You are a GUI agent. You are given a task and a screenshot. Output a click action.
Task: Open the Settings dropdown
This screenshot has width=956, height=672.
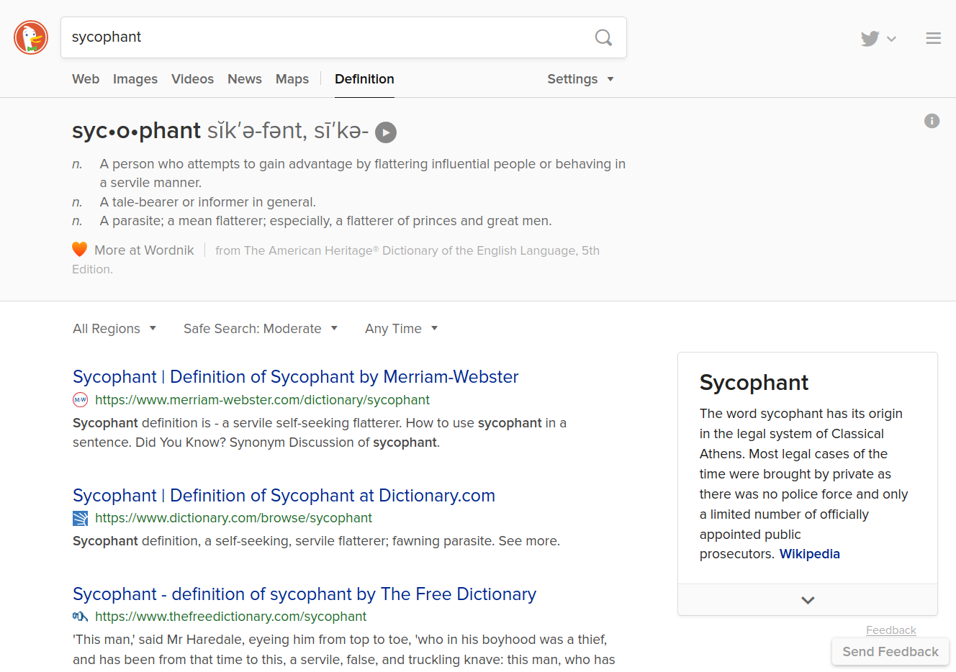pos(580,79)
